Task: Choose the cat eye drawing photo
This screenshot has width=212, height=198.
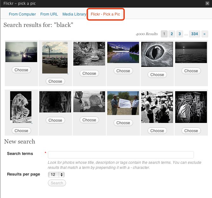Action: 157,74
